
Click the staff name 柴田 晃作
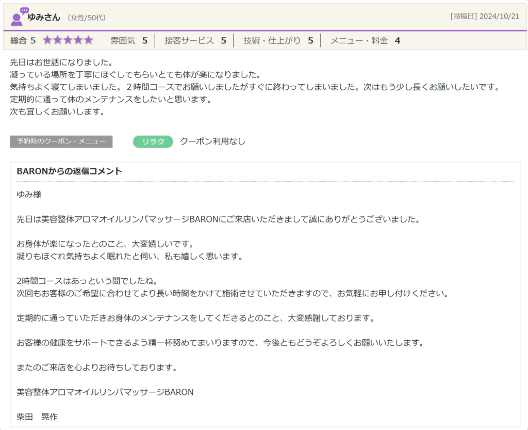tap(37, 417)
